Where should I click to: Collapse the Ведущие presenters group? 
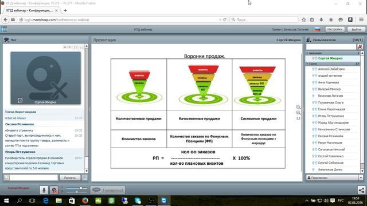click(x=333, y=53)
